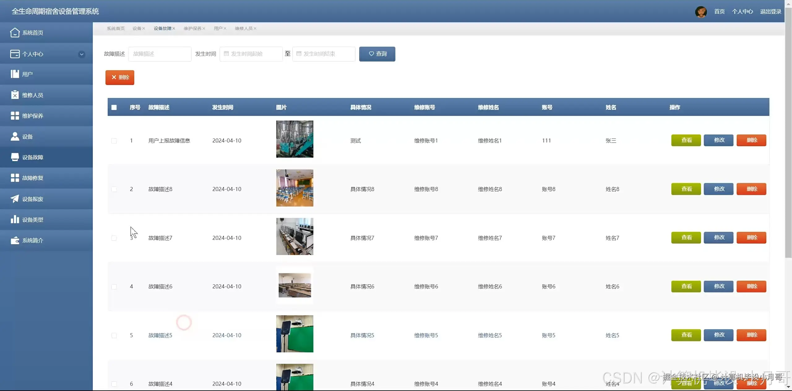Expand the 个人中心 sidebar chevron
This screenshot has width=792, height=391.
click(82, 54)
